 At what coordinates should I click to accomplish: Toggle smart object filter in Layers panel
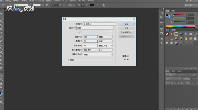pos(194,75)
